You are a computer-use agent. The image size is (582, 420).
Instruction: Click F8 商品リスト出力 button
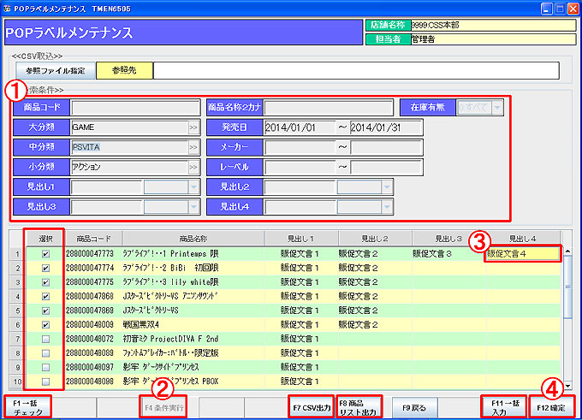359,407
